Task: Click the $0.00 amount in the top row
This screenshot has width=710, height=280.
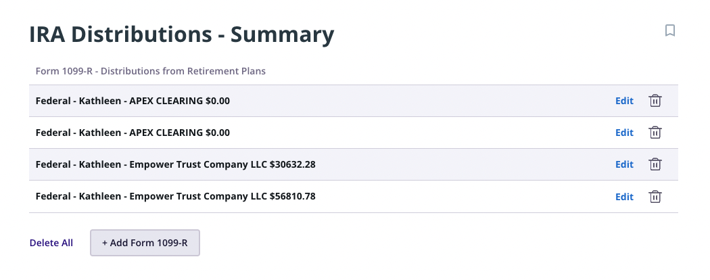Action: 217,101
